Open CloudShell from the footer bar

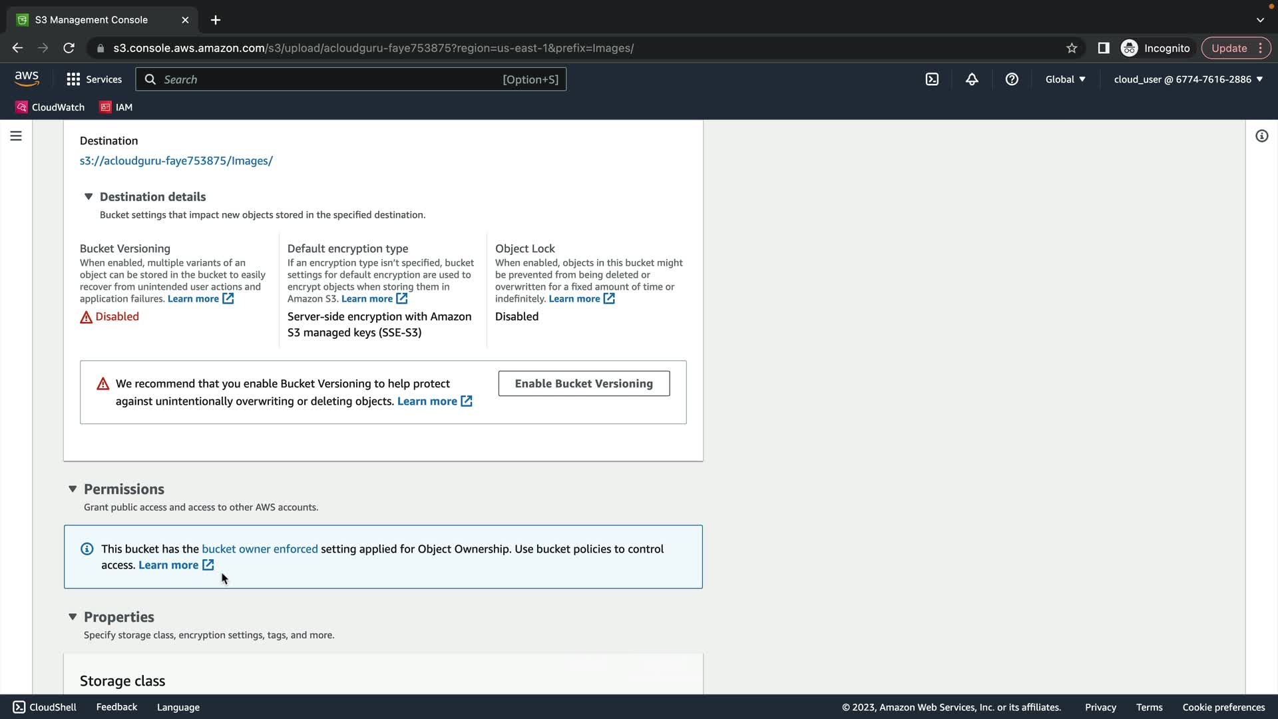tap(45, 707)
